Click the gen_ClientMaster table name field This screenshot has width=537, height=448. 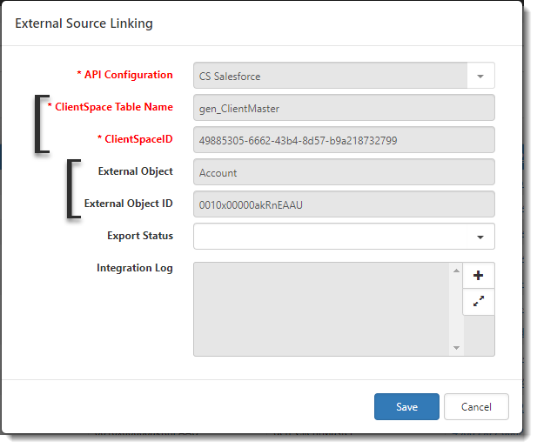click(344, 108)
